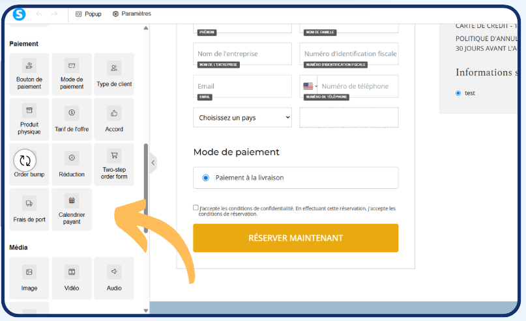Click the conditions de réservation text

tap(227, 214)
